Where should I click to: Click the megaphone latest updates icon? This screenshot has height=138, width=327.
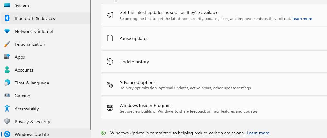(110, 15)
